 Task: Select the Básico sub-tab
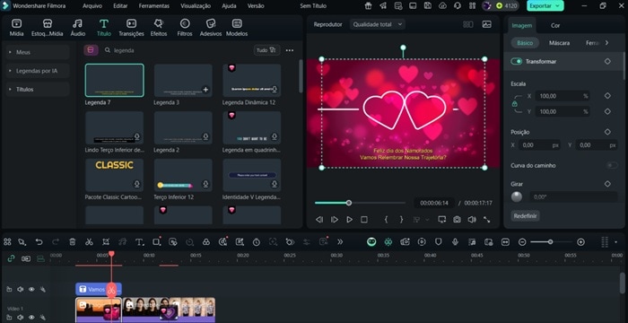pos(525,42)
